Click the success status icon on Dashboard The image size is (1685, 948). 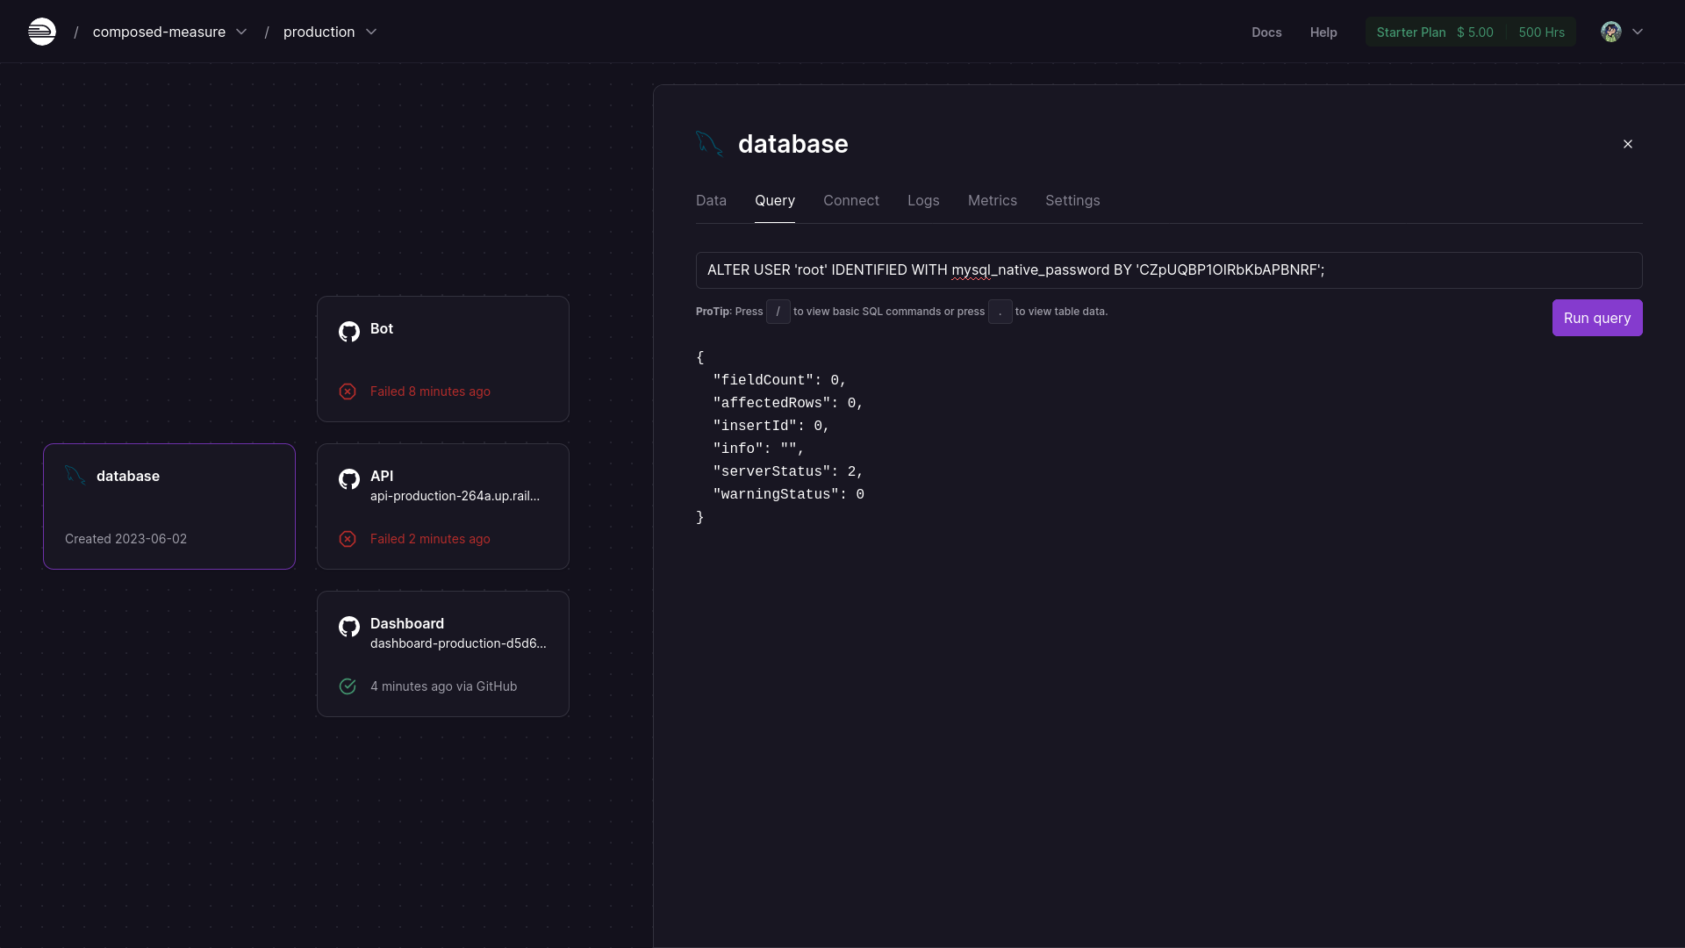click(348, 686)
